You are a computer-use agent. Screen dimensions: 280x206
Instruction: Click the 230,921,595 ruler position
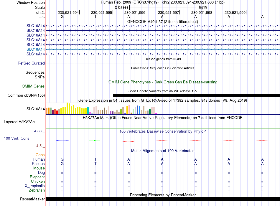point(102,12)
